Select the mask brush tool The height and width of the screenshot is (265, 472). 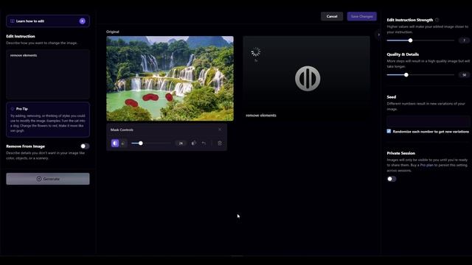[115, 144]
